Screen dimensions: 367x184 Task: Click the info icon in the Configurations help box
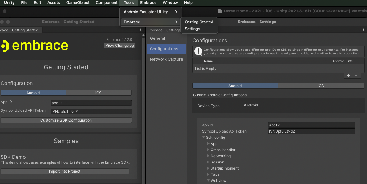tap(198, 51)
